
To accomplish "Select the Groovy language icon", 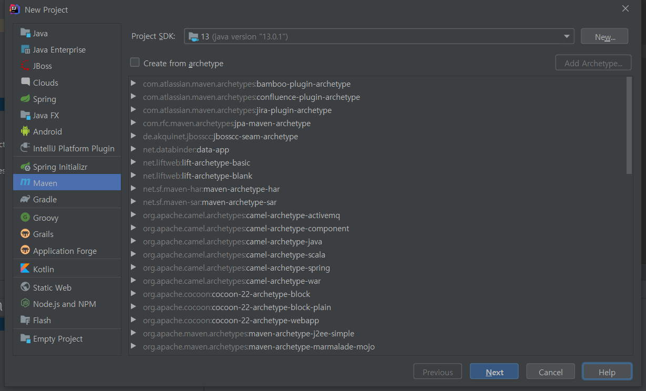I will click(25, 217).
